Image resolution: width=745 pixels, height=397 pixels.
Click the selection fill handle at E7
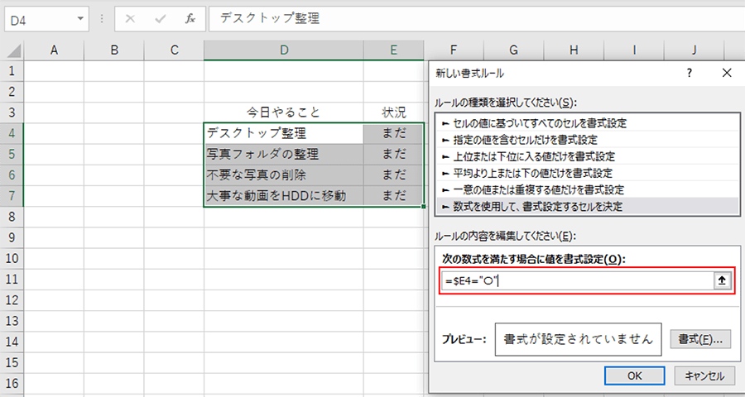pos(424,207)
